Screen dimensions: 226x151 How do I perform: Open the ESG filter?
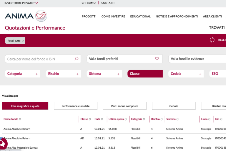point(218,74)
